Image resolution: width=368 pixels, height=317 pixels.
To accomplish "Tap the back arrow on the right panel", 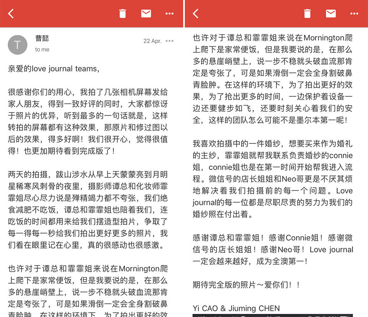I will tap(195, 13).
